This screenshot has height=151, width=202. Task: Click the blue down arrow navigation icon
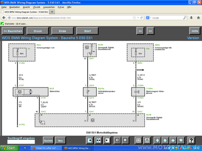click(x=181, y=141)
